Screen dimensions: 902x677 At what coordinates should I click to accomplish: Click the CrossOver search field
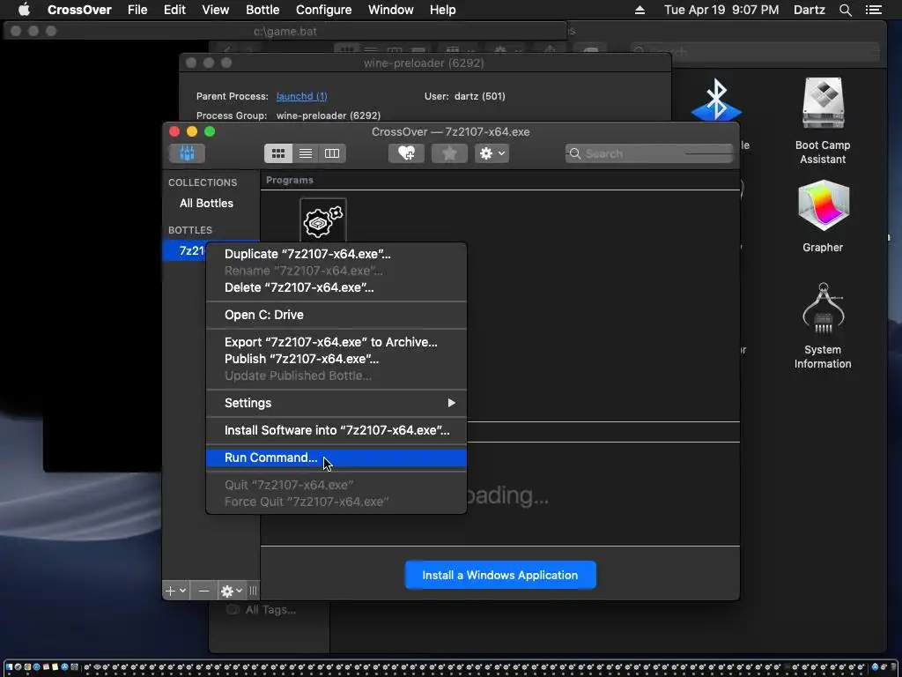pyautogui.click(x=649, y=153)
